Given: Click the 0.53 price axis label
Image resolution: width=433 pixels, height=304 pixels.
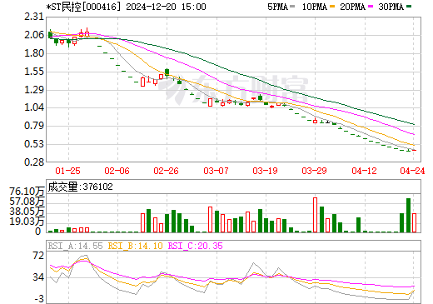Looking at the screenshot, I should (x=34, y=144).
